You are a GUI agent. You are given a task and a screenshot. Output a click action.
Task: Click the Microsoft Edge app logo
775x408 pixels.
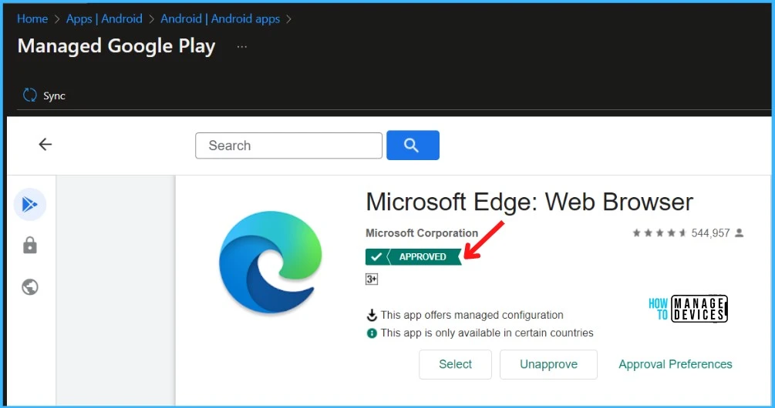(271, 263)
